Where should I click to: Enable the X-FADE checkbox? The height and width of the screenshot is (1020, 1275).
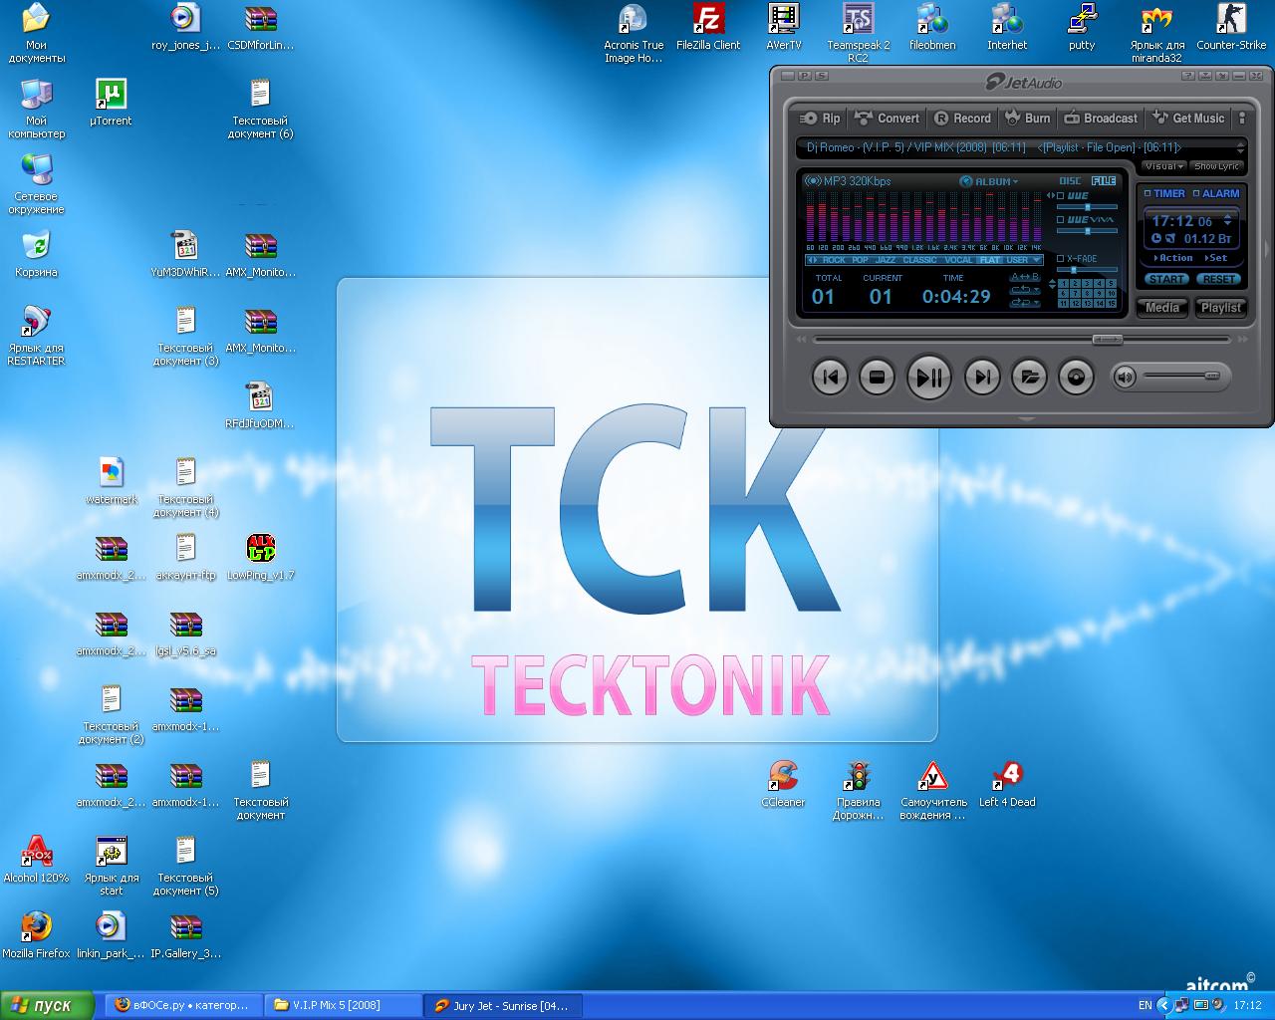[1061, 259]
